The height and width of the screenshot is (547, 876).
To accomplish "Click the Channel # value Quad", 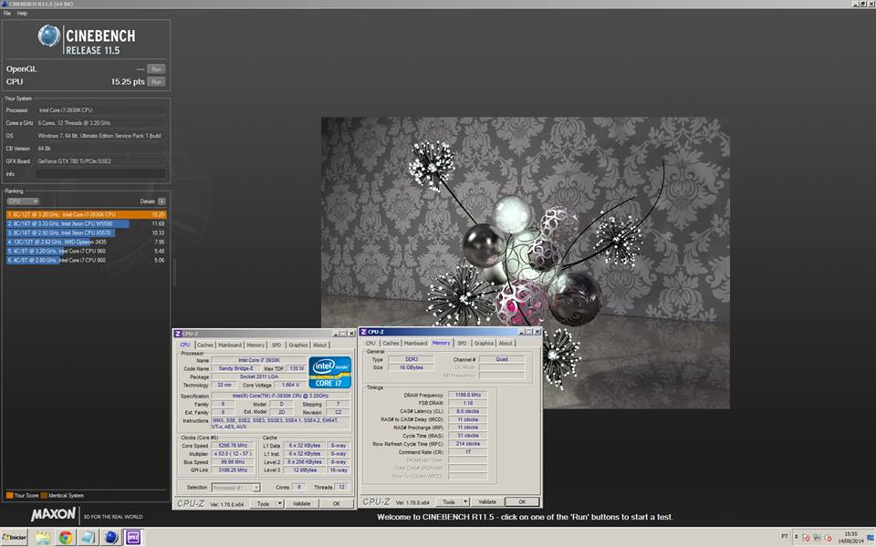I will (x=502, y=359).
